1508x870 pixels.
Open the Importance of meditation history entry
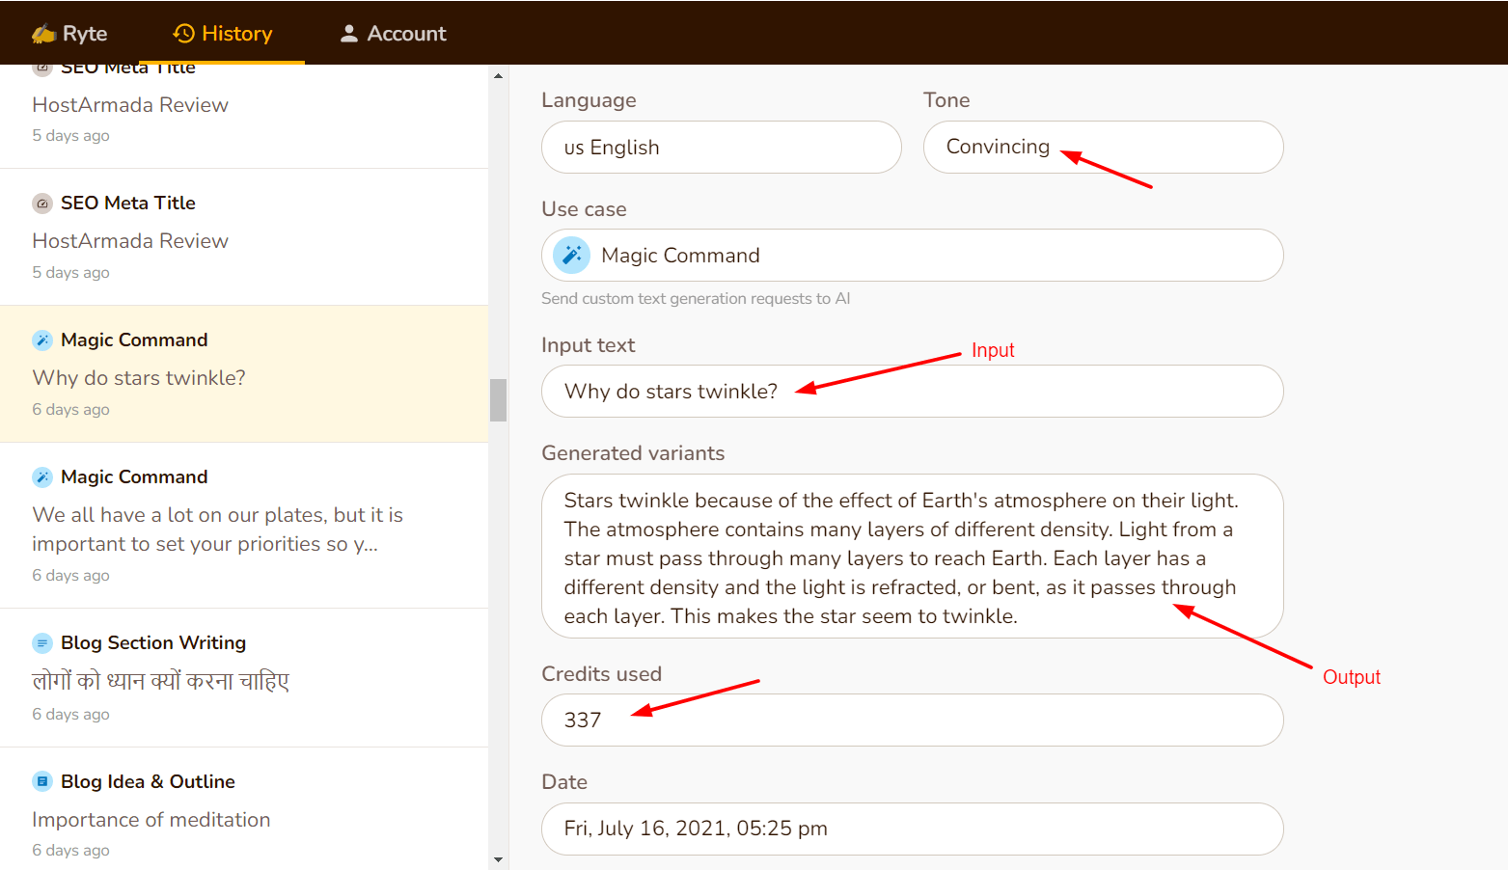(151, 820)
